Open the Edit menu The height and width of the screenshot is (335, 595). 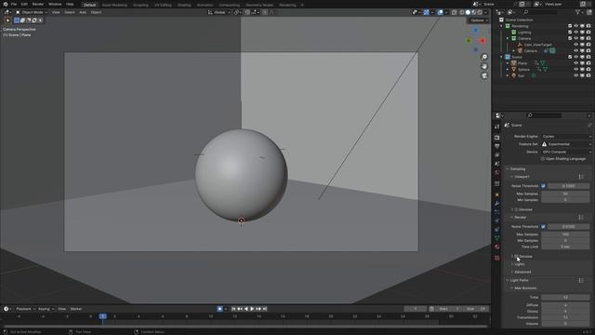[24, 4]
